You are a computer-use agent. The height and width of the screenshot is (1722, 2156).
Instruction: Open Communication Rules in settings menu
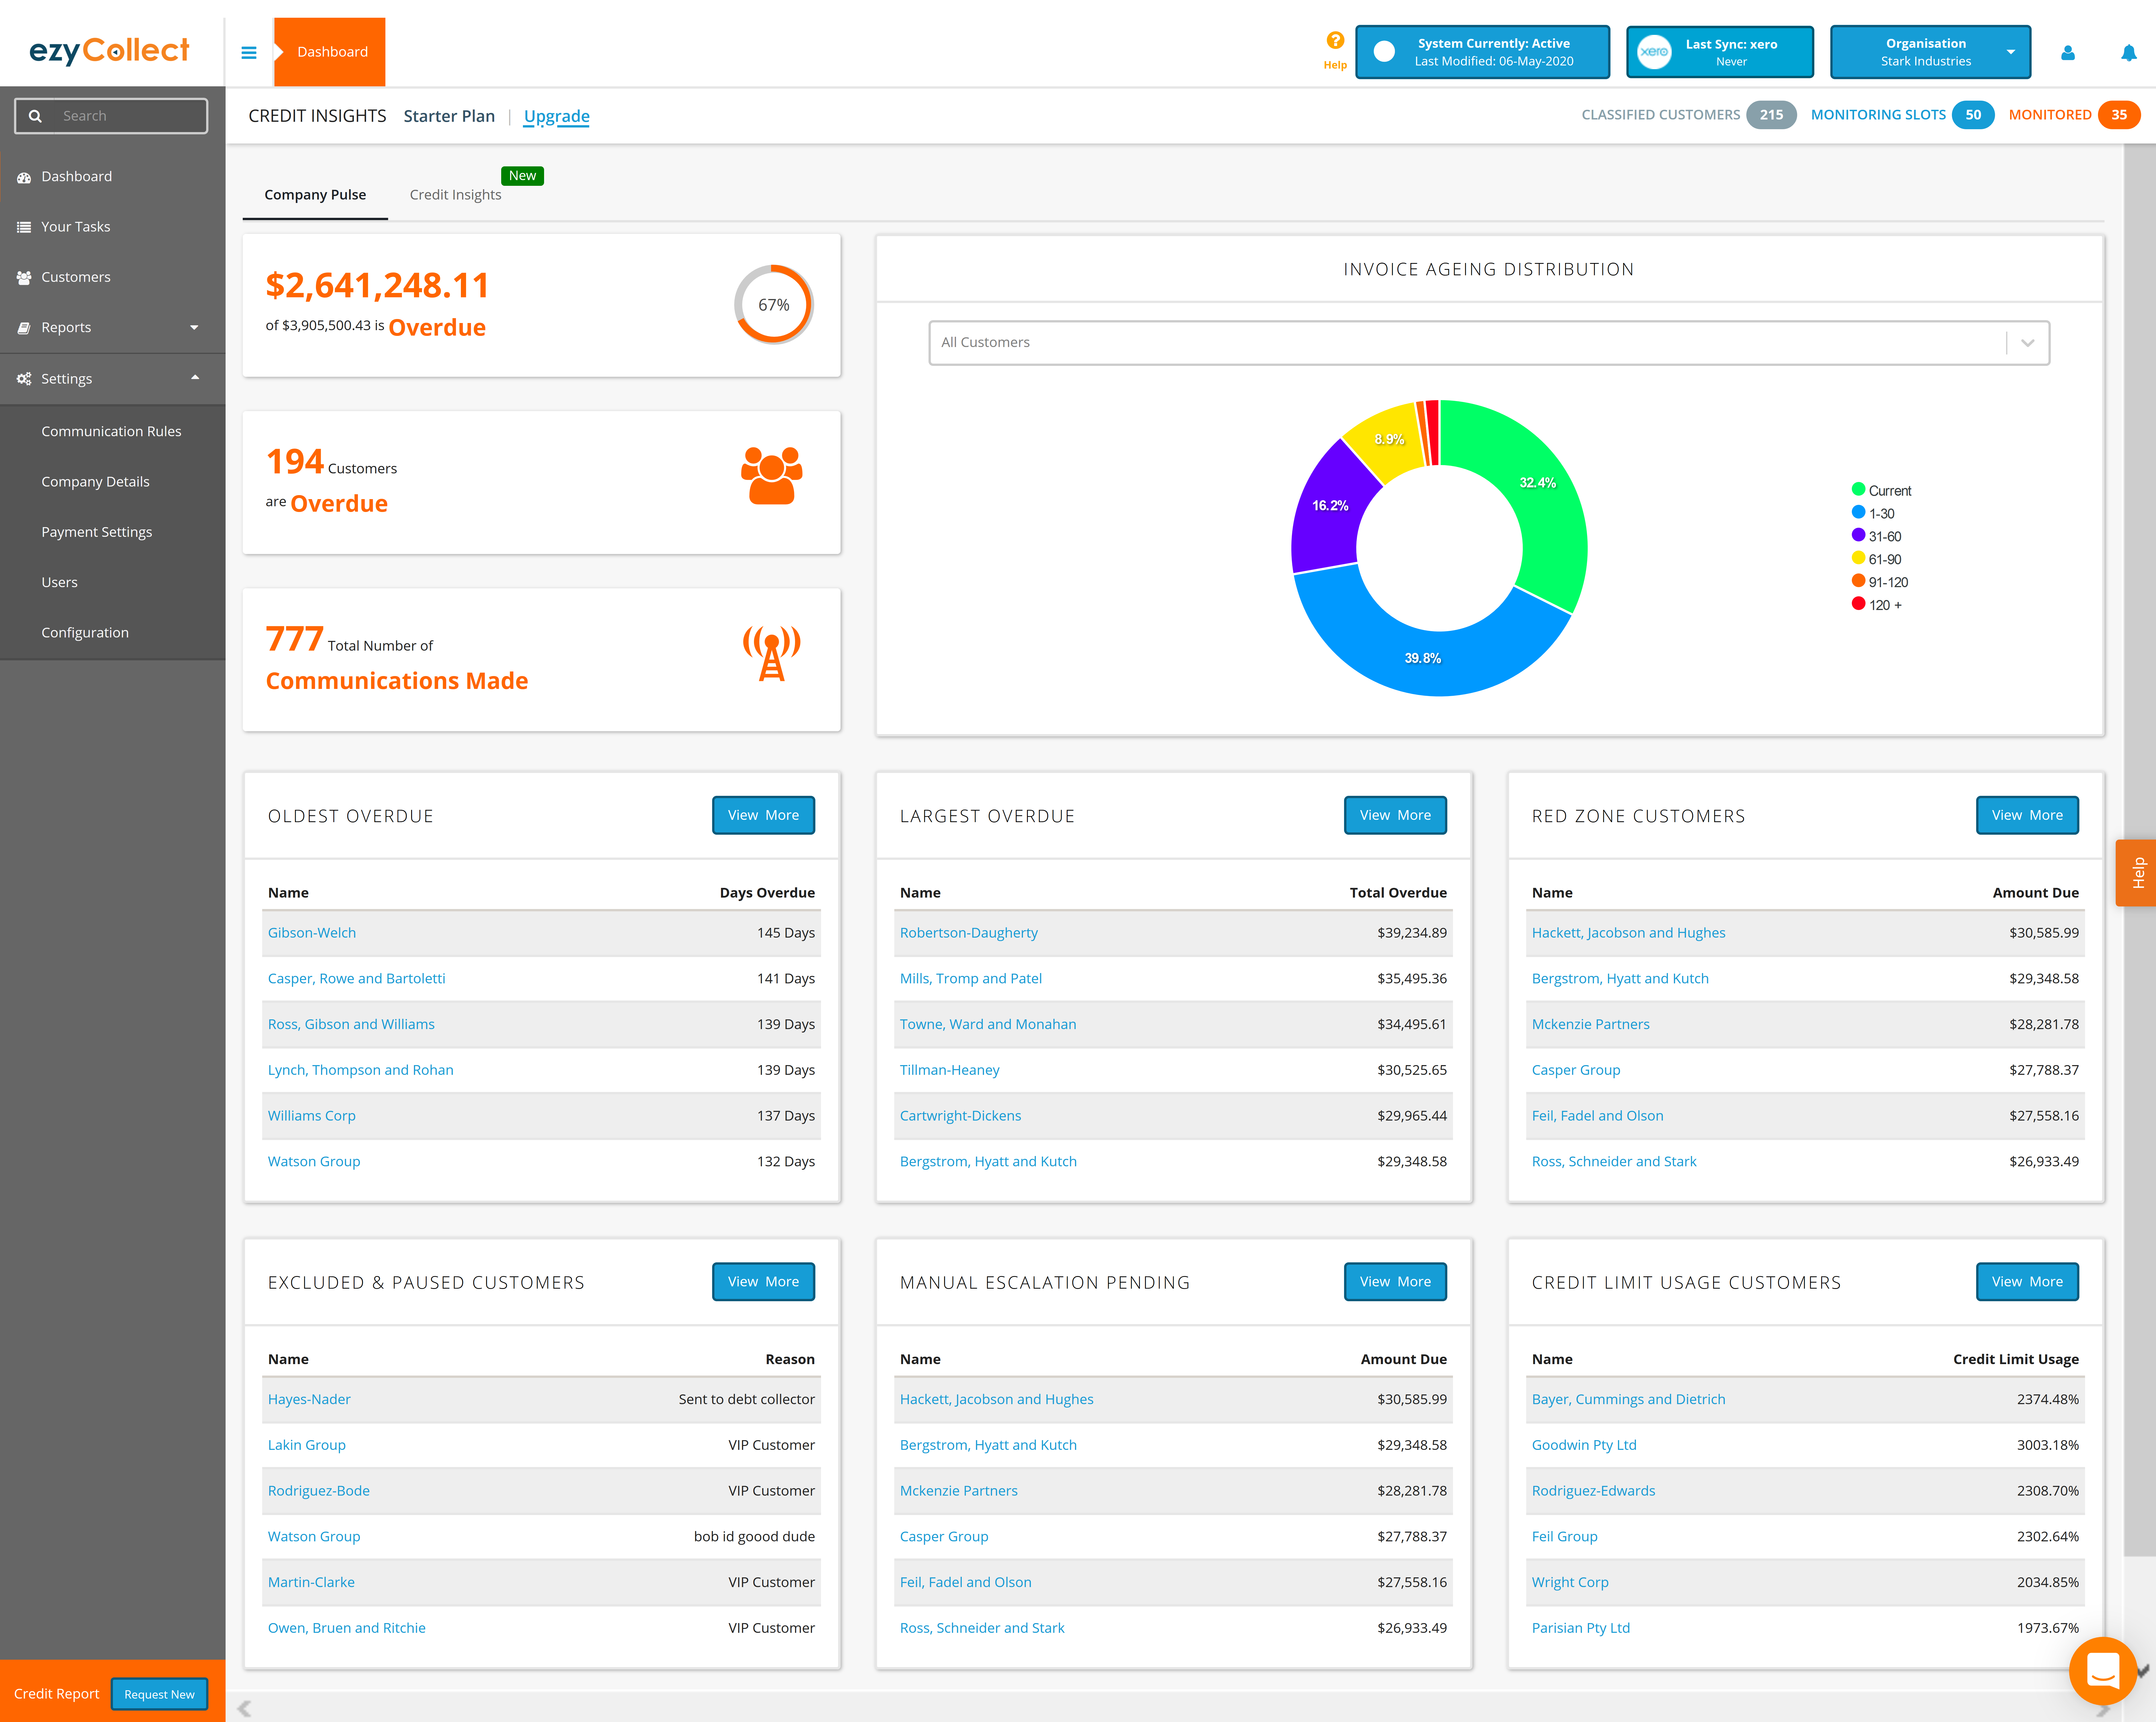click(111, 431)
